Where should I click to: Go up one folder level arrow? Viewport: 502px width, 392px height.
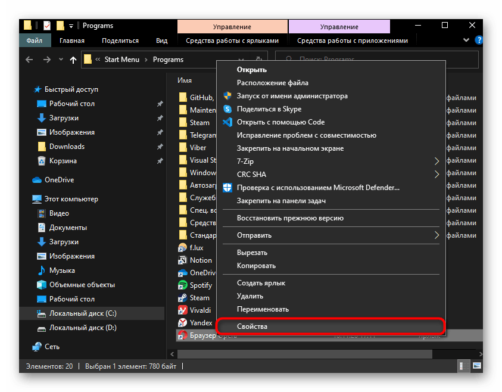pos(73,60)
